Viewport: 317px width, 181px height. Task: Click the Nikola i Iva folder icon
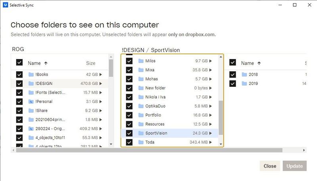[141, 97]
